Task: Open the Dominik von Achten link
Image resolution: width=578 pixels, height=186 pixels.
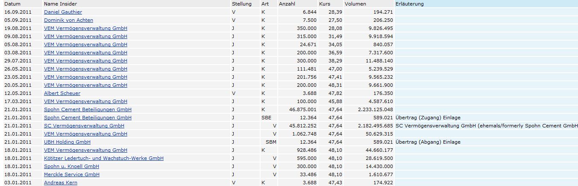Action: click(x=68, y=20)
